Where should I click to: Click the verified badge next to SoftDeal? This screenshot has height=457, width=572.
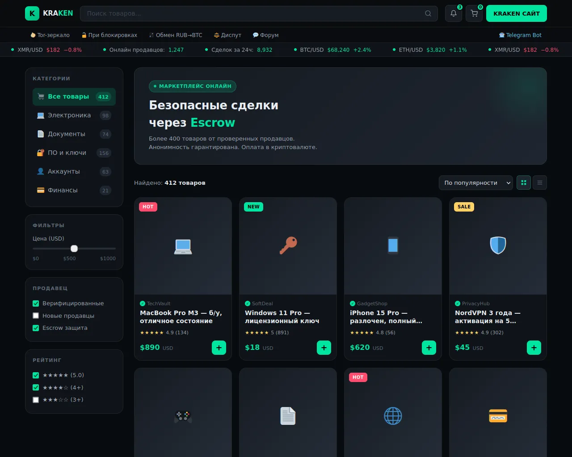point(248,303)
